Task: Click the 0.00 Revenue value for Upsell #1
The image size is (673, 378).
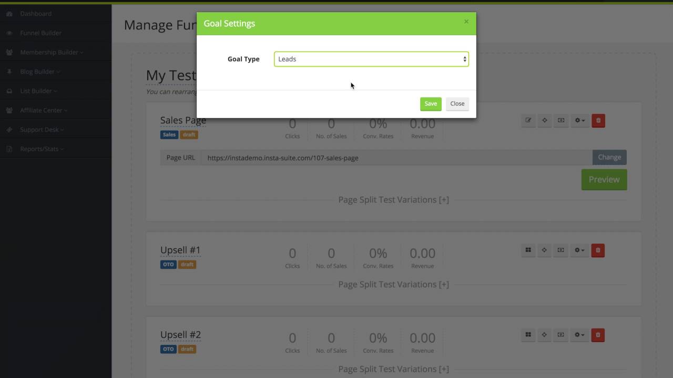Action: pyautogui.click(x=422, y=253)
